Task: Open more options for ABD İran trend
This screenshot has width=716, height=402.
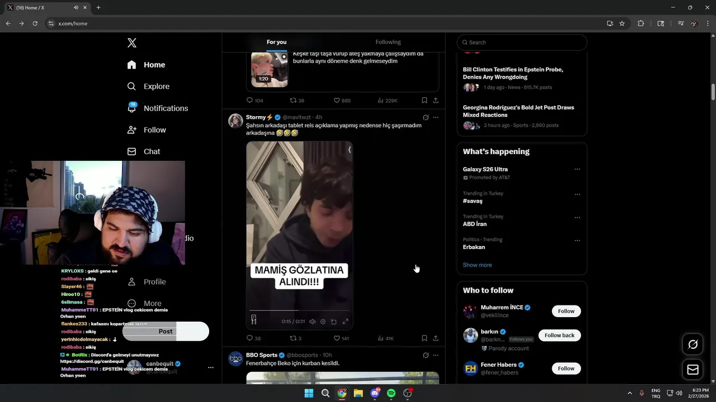Action: pos(577,218)
